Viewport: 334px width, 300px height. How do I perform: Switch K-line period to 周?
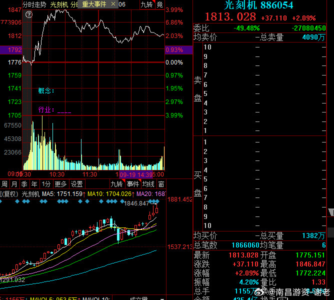click(4, 184)
